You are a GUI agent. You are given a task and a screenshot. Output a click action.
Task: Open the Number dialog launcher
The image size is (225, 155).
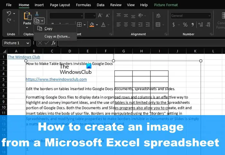tap(211, 34)
